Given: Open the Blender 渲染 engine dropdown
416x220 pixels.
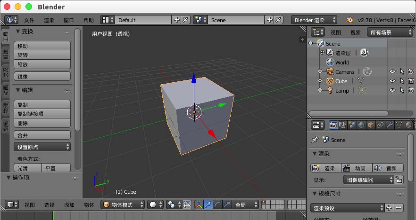Looking at the screenshot, I should (x=314, y=20).
